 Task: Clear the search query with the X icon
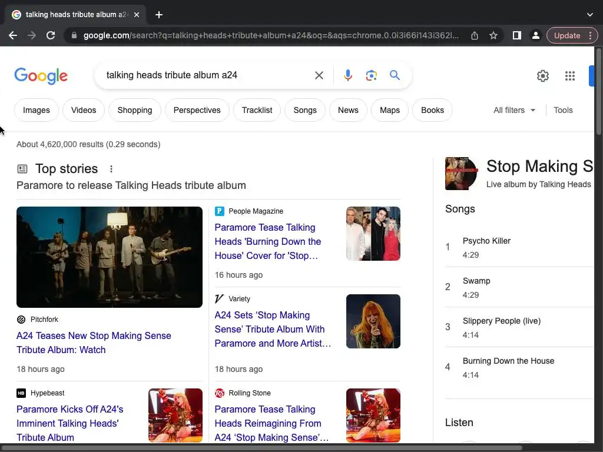(x=319, y=75)
